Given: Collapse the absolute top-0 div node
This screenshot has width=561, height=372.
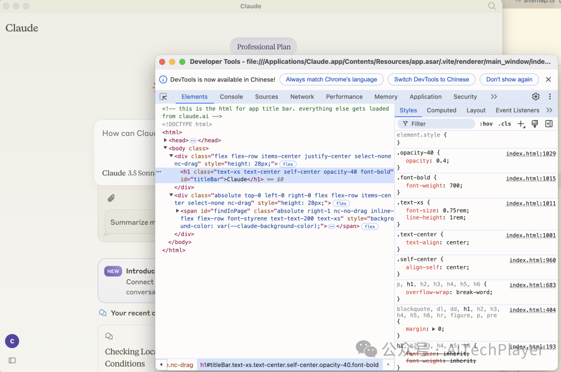Looking at the screenshot, I should (x=171, y=195).
